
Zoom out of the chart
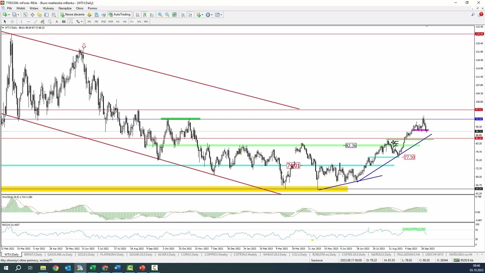(x=167, y=15)
